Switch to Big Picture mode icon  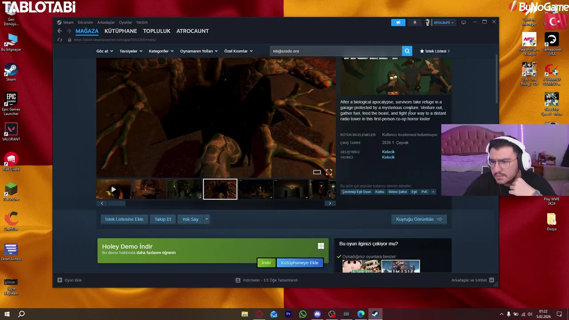(463, 22)
